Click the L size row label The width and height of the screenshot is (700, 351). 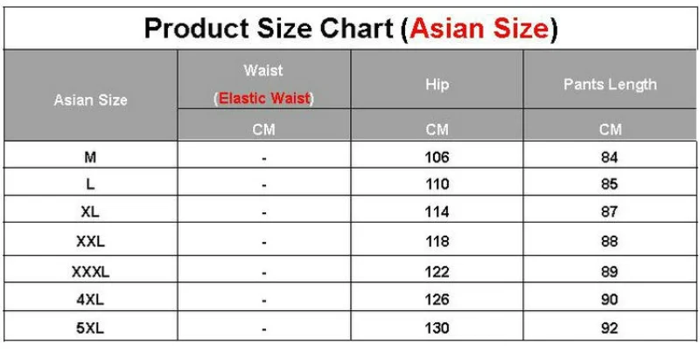pyautogui.click(x=91, y=184)
